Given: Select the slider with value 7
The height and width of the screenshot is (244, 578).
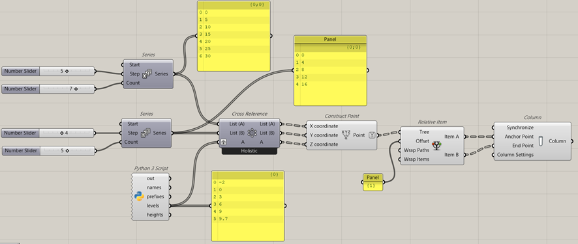Looking at the screenshot, I should coord(48,89).
